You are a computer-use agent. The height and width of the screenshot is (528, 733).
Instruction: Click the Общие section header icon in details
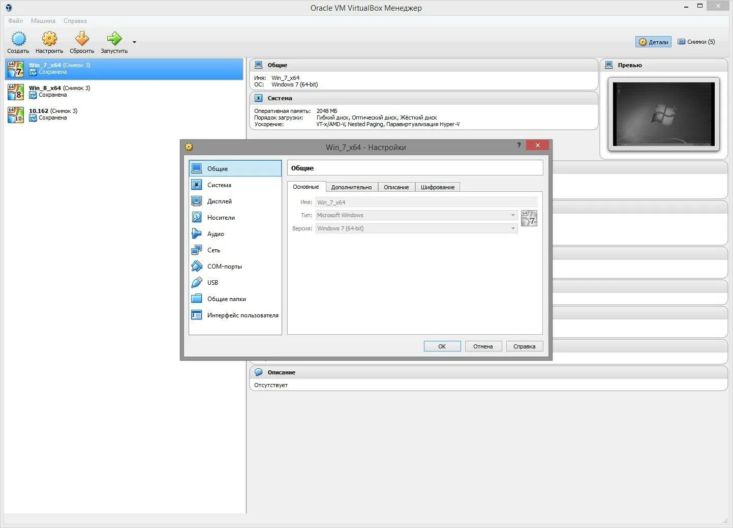pyautogui.click(x=259, y=65)
